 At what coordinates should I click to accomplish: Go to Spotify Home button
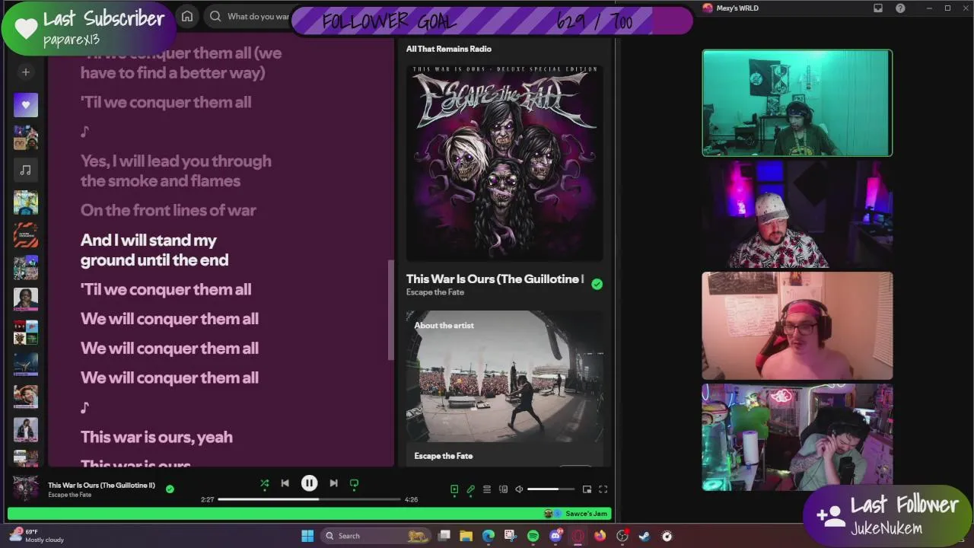pos(187,16)
